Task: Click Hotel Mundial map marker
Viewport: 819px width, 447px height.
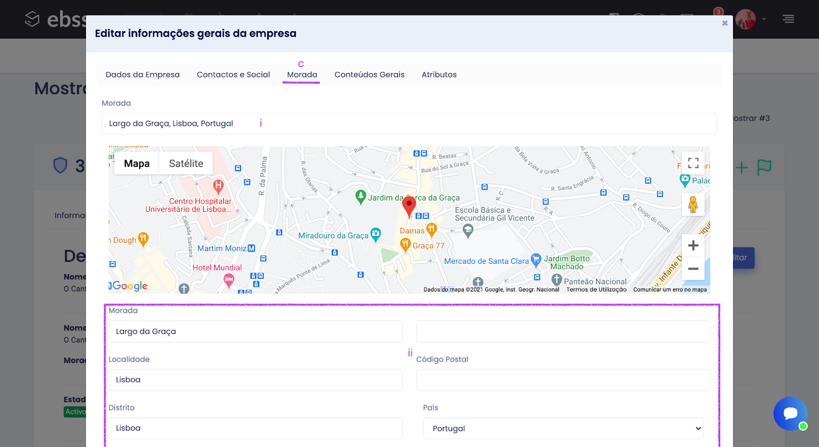Action: click(229, 280)
